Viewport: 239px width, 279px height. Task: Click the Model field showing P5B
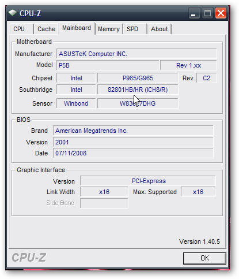(108, 65)
